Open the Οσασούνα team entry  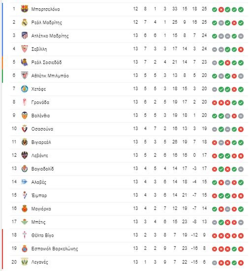42,129
